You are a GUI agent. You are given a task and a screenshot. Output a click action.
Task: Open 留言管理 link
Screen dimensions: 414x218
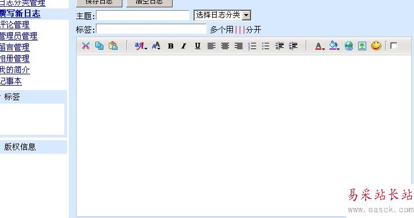[15, 47]
